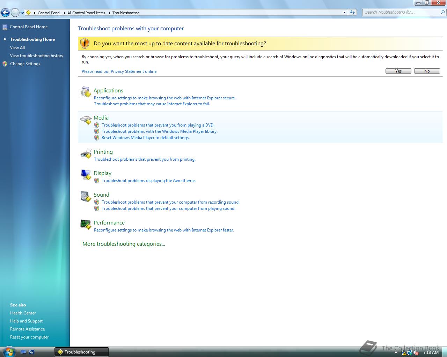Open Reset your computer link
447x357 pixels.
pyautogui.click(x=29, y=337)
